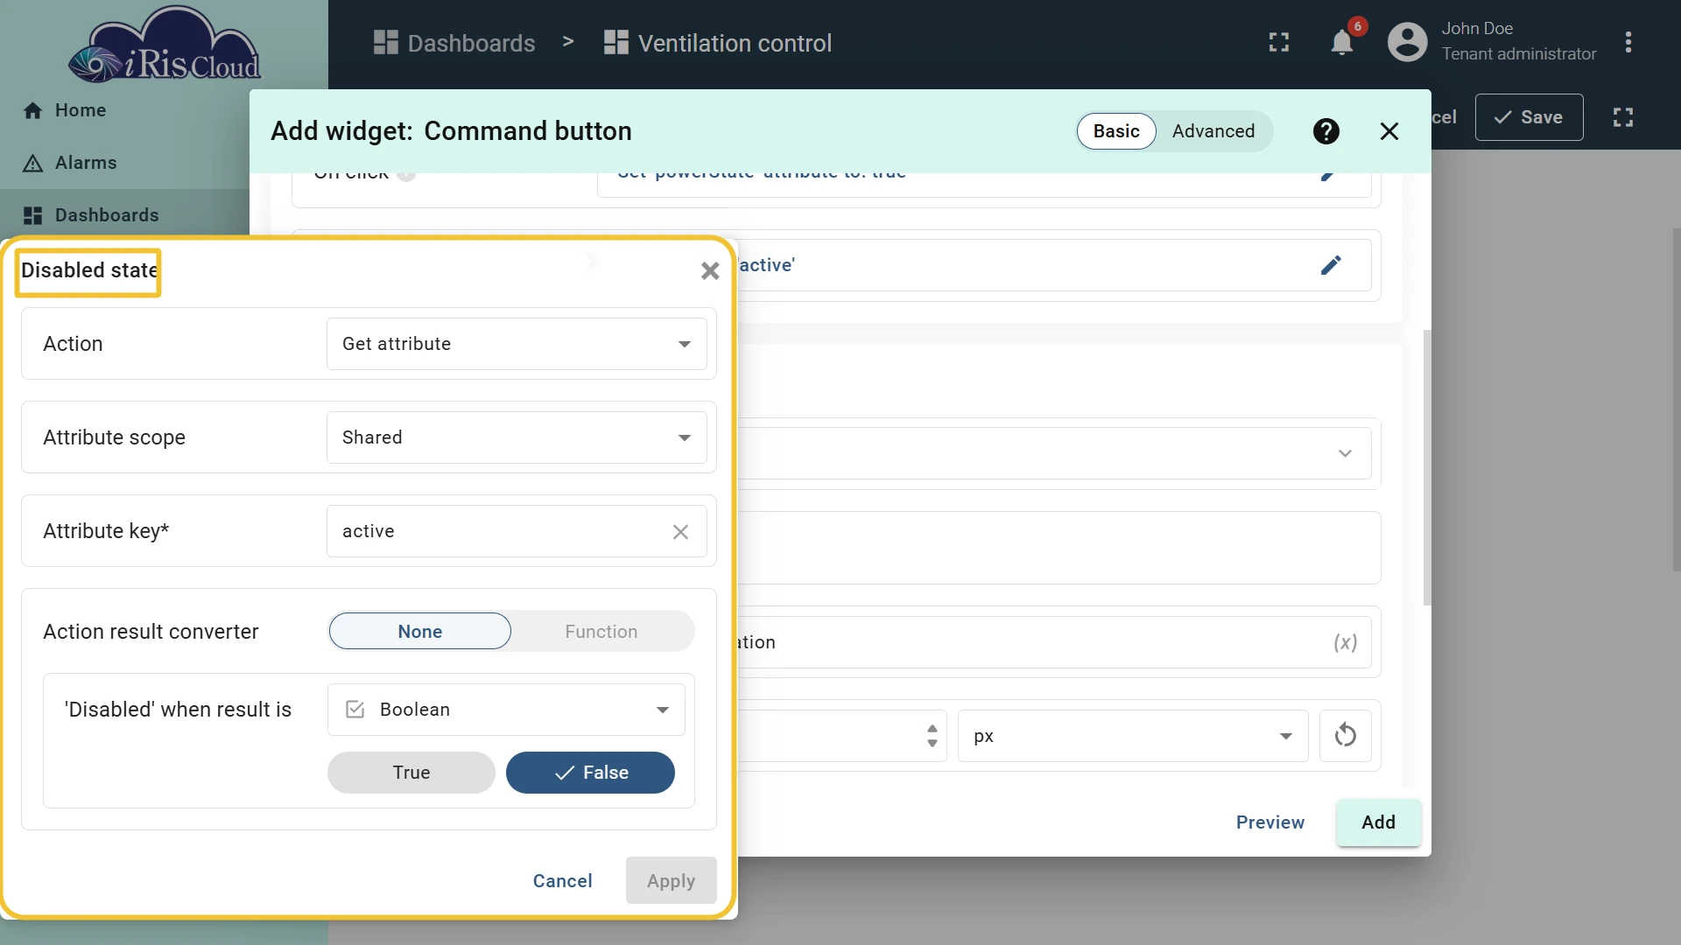The width and height of the screenshot is (1681, 945).
Task: Open the px units dropdown
Action: [1133, 736]
